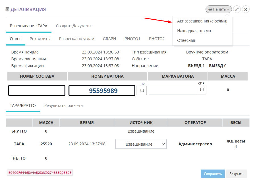Toggle СПР checkbox next to wagon number
Screen dimensions: 255x192
(142, 90)
